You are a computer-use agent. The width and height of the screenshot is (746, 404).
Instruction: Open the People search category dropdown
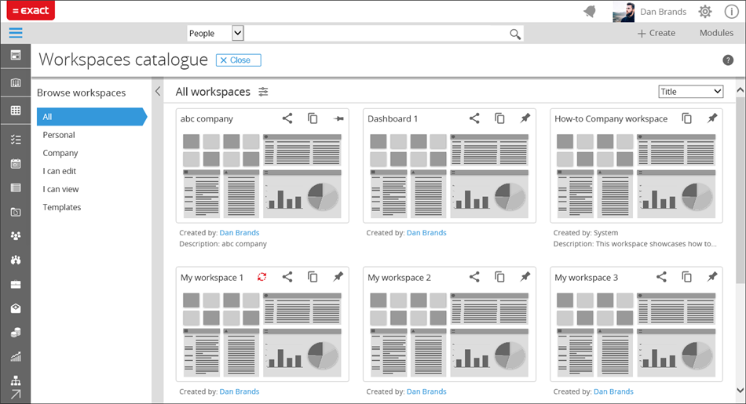238,33
